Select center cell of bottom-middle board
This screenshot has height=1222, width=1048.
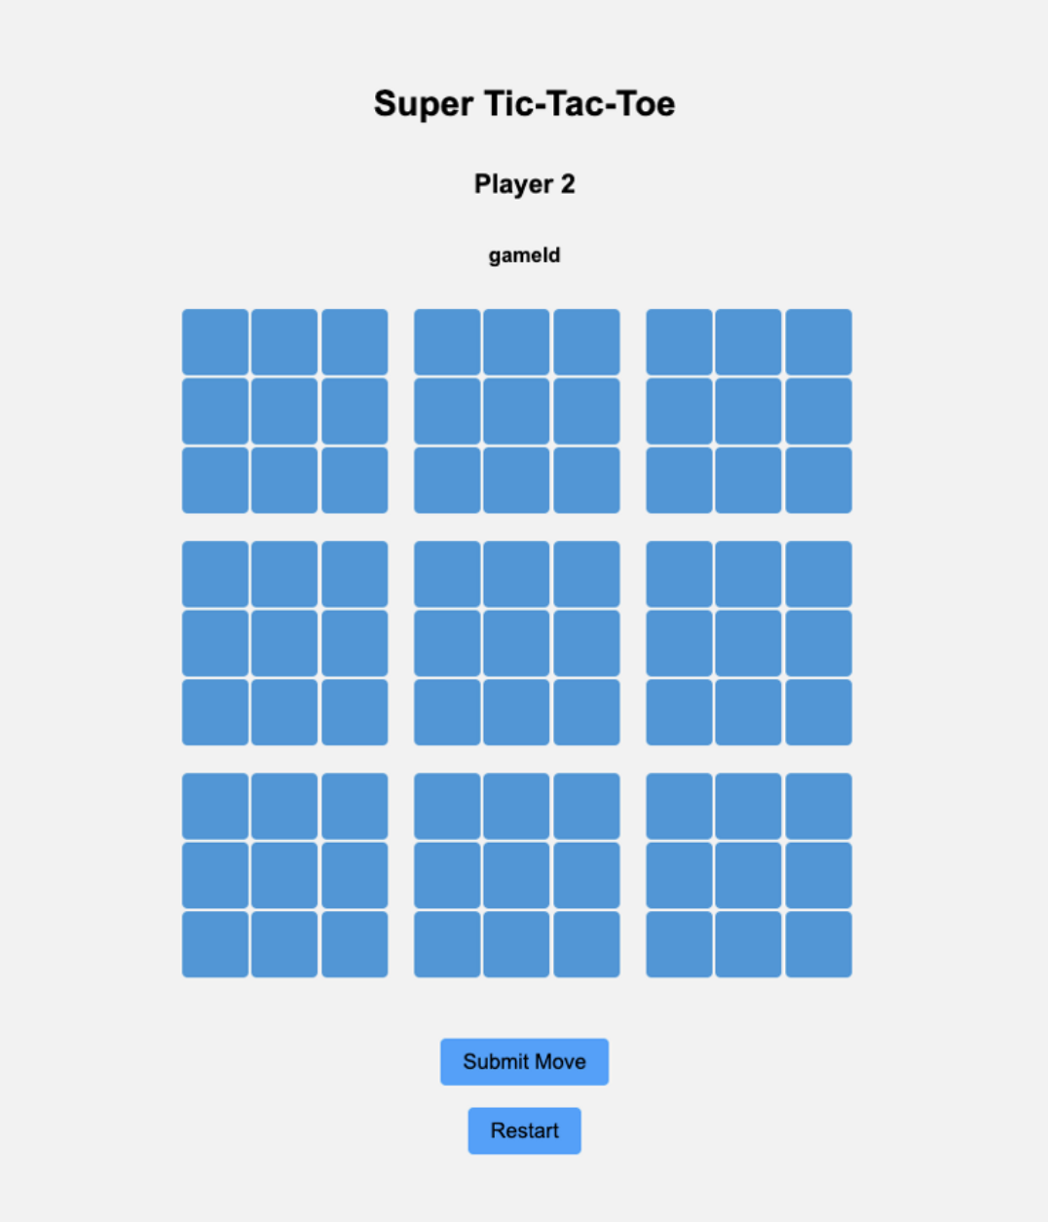(516, 875)
